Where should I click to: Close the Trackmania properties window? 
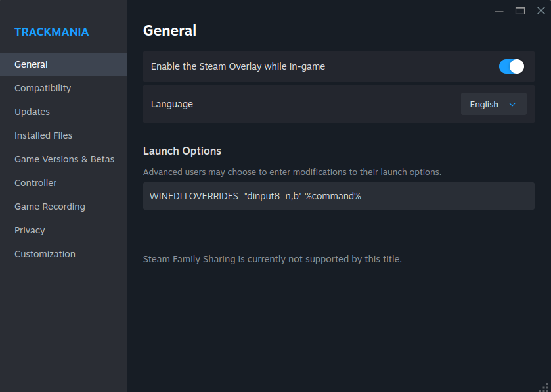pos(541,11)
